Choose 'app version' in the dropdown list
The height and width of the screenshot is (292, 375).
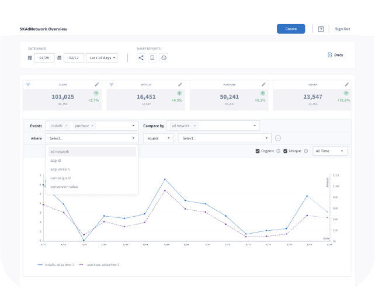(x=60, y=169)
